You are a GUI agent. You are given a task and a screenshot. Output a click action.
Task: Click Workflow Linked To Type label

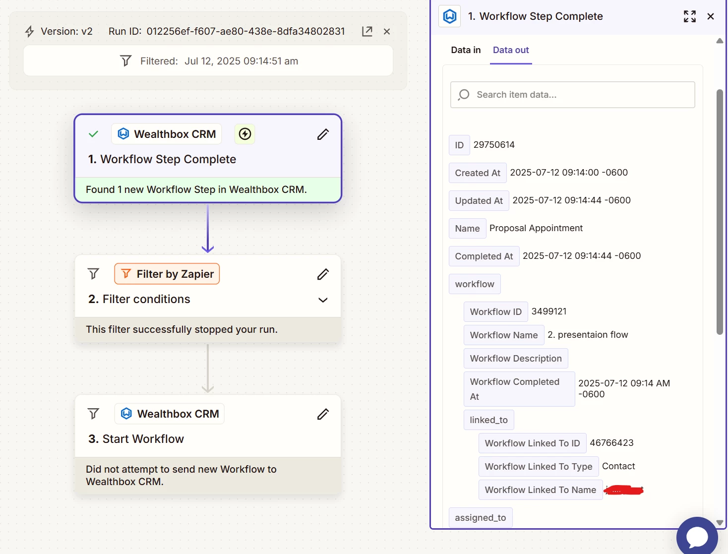[x=539, y=466]
